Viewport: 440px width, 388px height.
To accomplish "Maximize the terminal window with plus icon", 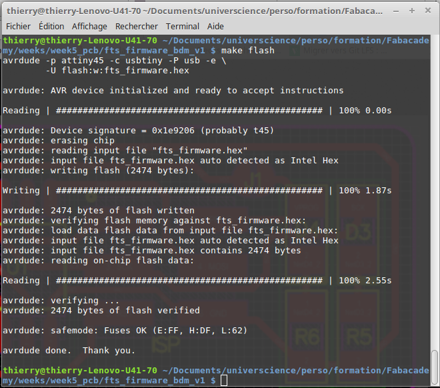I will (x=412, y=11).
